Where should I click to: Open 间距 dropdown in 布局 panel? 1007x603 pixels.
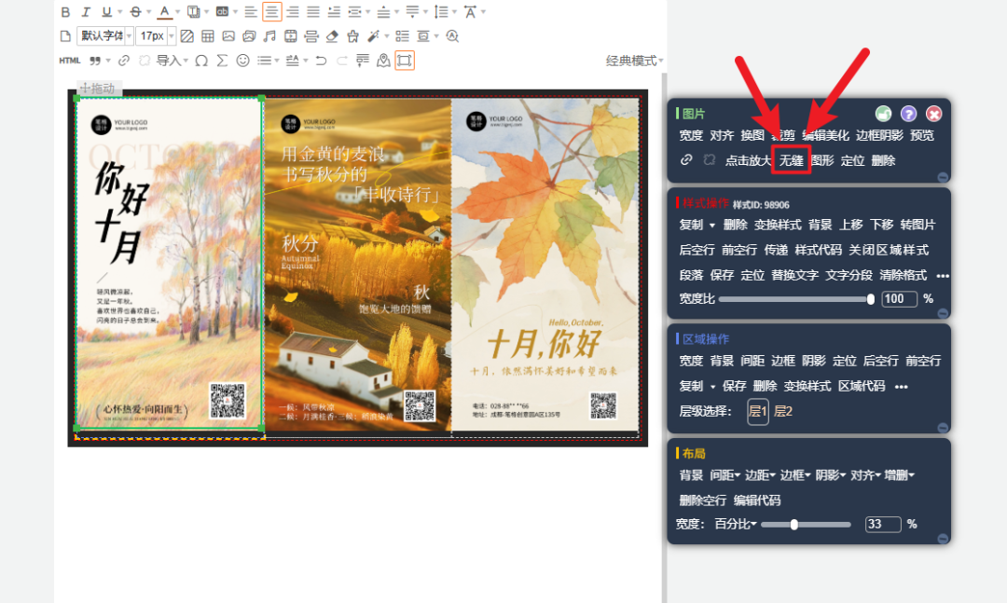click(x=724, y=475)
